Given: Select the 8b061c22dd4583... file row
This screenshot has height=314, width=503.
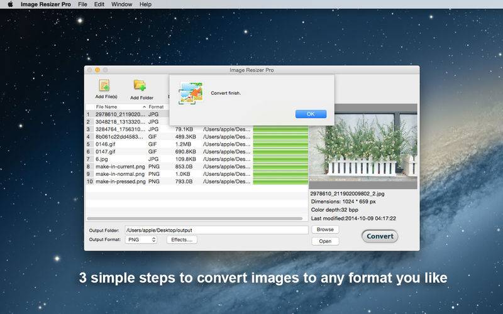Looking at the screenshot, I should (x=197, y=136).
